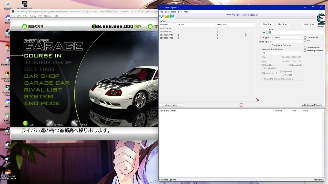
Task: Check Enable Speedhack
Action: [x=305, y=51]
